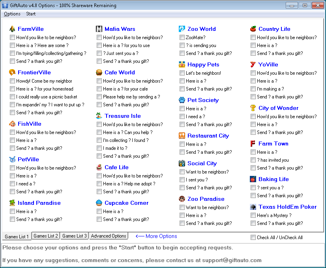The image size is (326, 268).
Task: Click the GiftAuto title bar gift icon
Action: (5, 5)
